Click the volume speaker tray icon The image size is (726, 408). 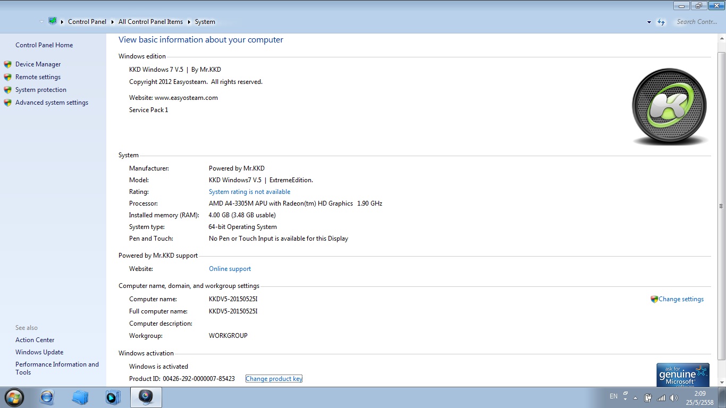pos(674,397)
